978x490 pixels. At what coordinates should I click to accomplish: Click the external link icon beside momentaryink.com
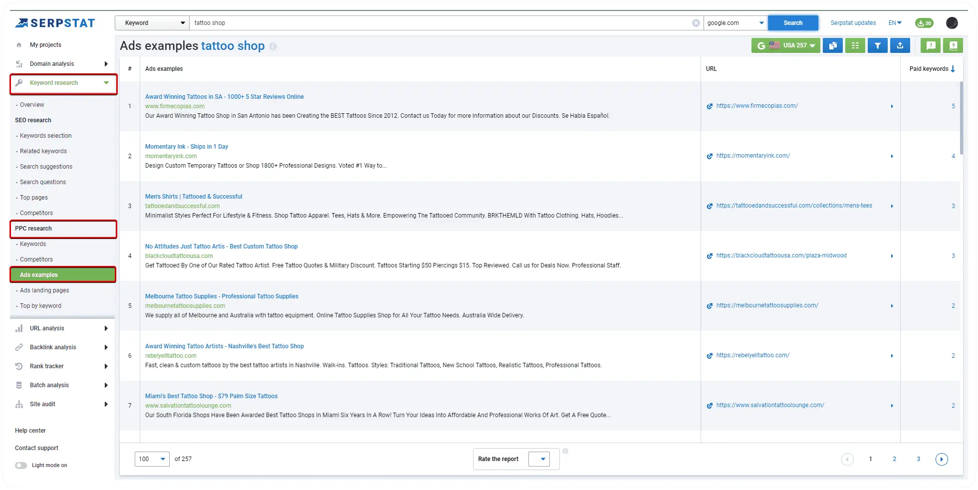[x=710, y=156]
